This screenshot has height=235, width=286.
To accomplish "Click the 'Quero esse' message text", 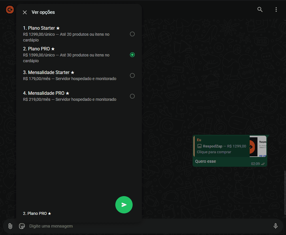I will (x=206, y=161).
